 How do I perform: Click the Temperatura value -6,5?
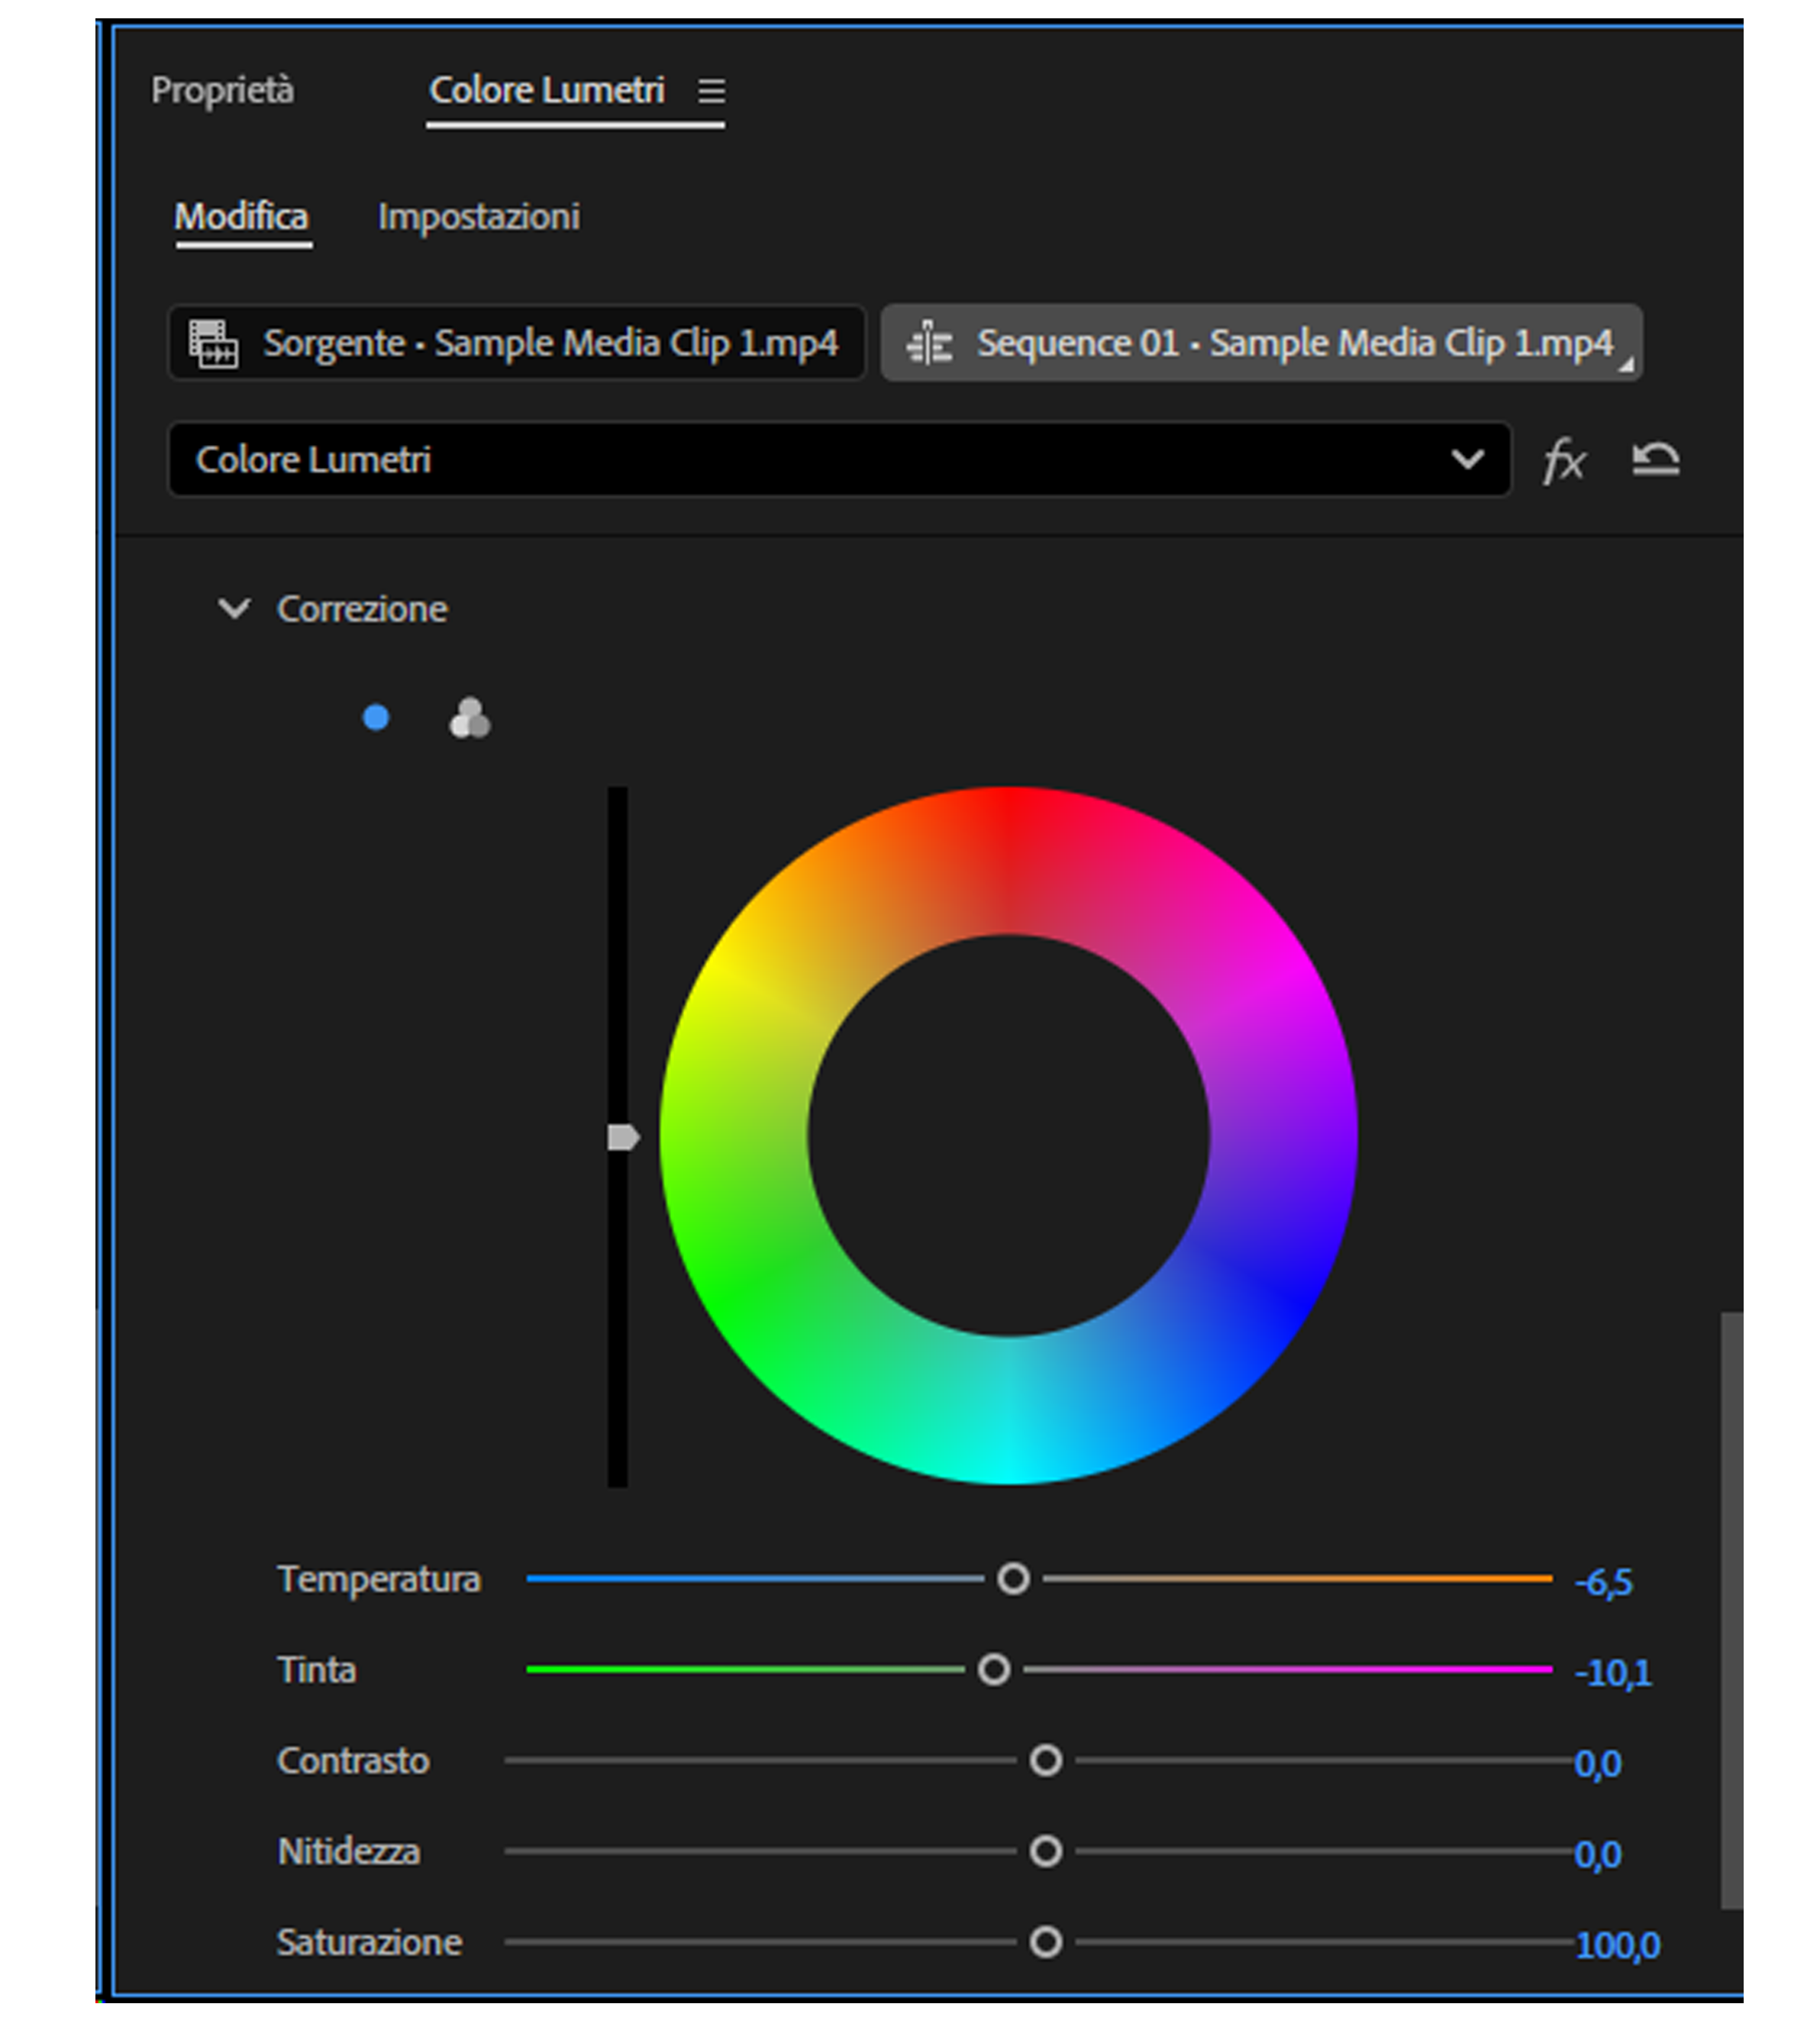point(1604,1582)
